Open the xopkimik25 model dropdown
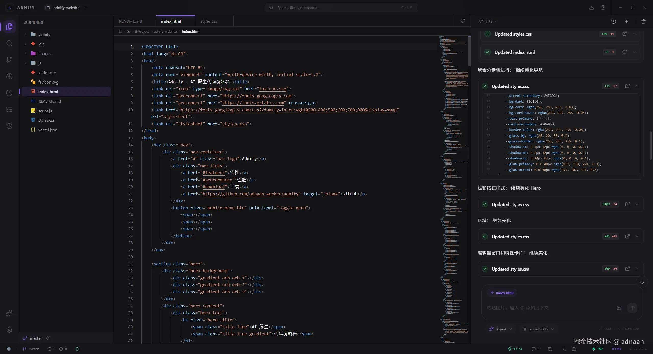This screenshot has height=354, width=653. coord(539,329)
